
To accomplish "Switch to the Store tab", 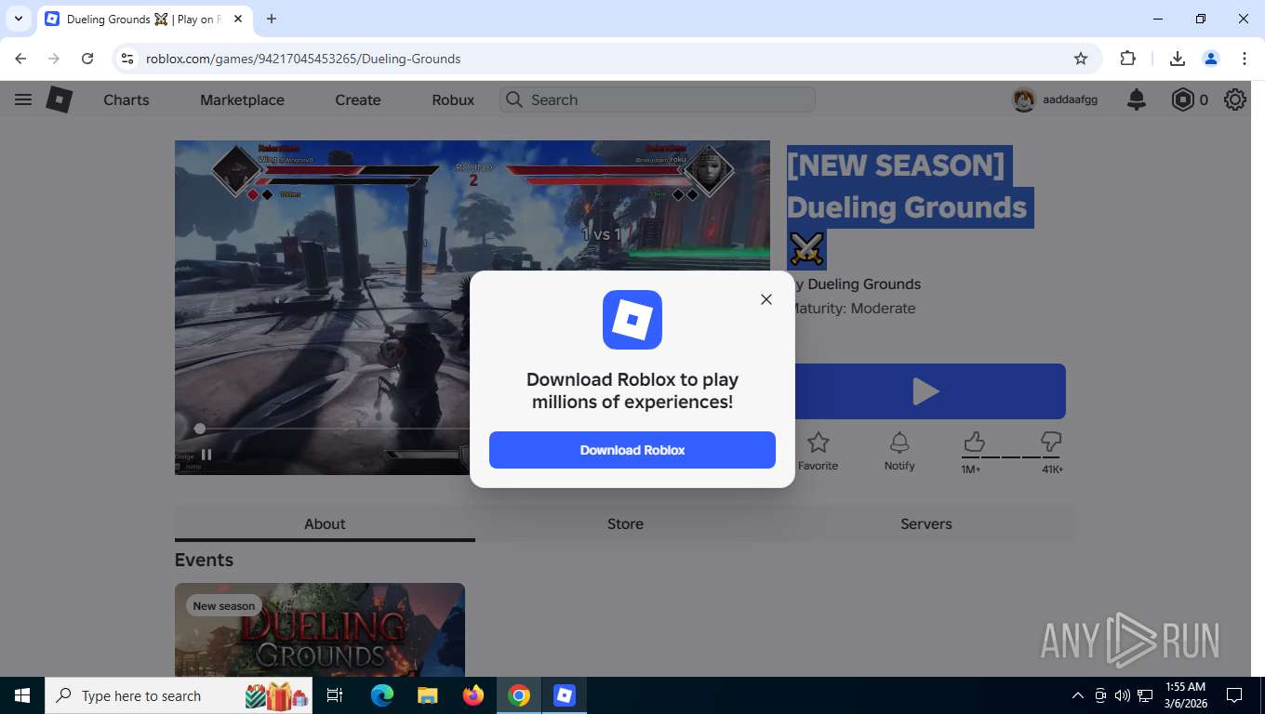I will [x=625, y=523].
